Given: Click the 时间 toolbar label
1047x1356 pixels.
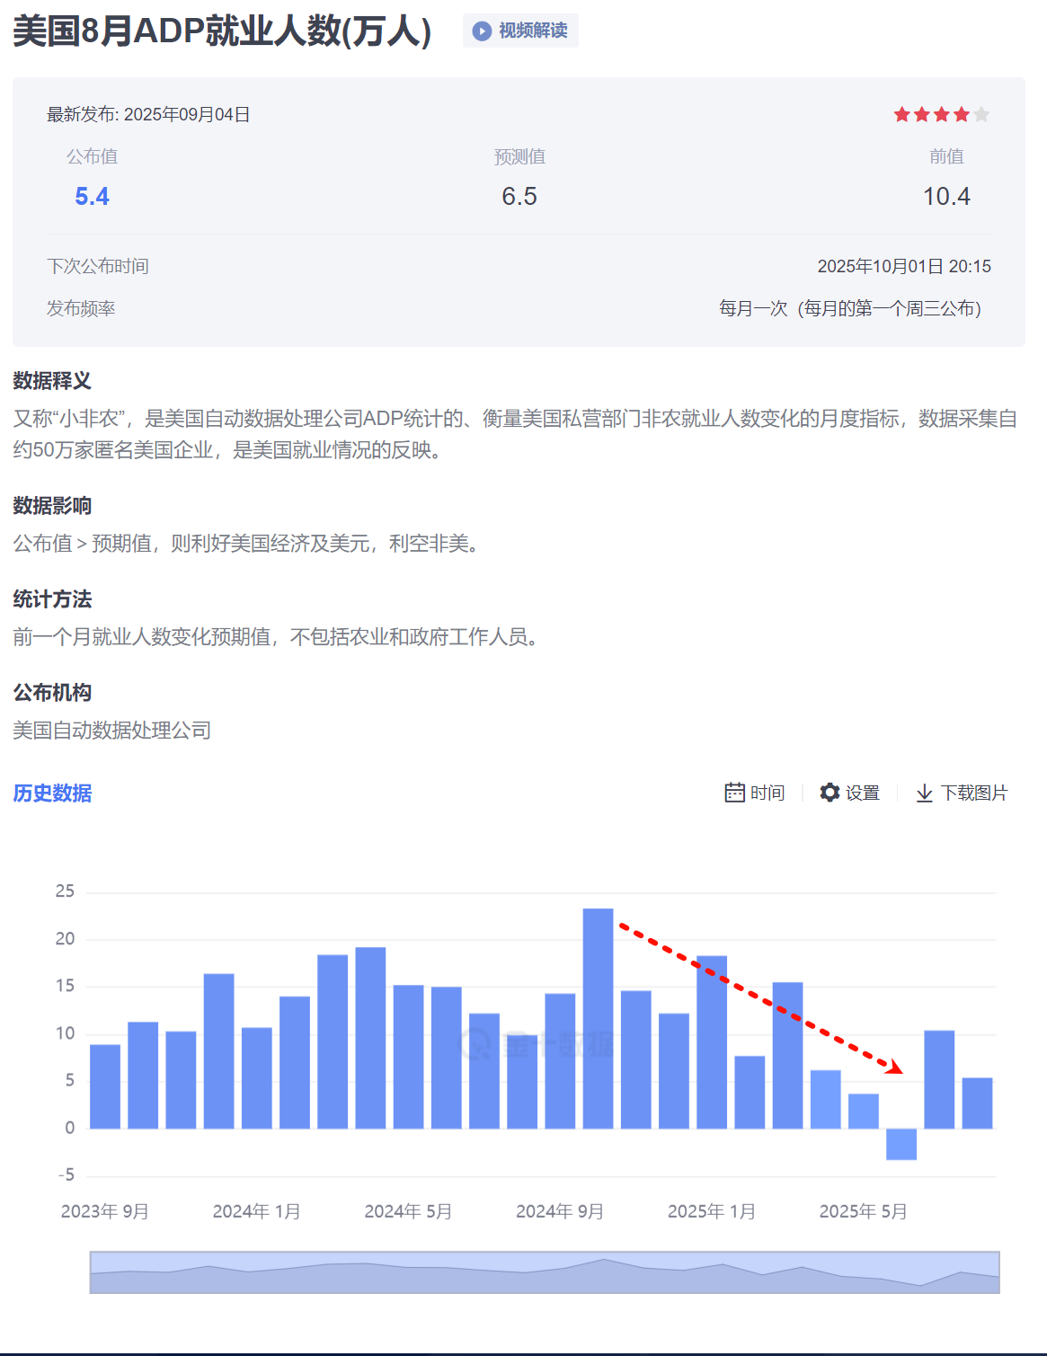Looking at the screenshot, I should [768, 792].
